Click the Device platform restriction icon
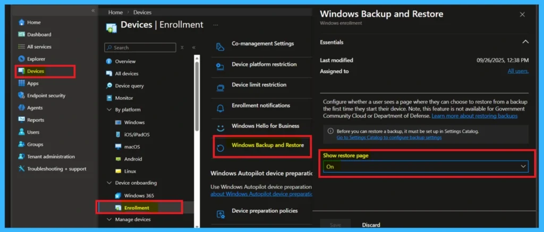The width and height of the screenshot is (544, 232). pyautogui.click(x=220, y=66)
